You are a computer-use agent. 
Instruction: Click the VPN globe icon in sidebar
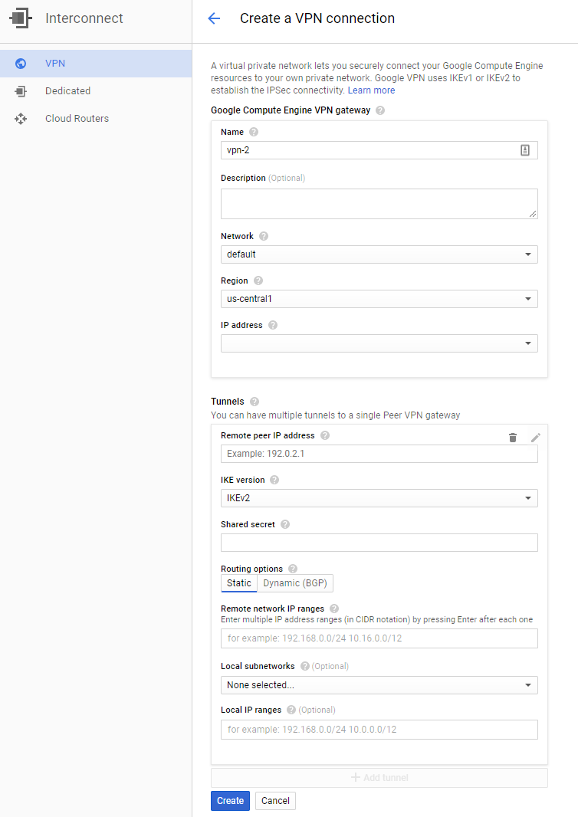point(21,64)
